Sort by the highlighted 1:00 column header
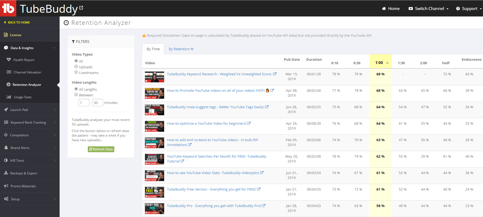 [380, 63]
